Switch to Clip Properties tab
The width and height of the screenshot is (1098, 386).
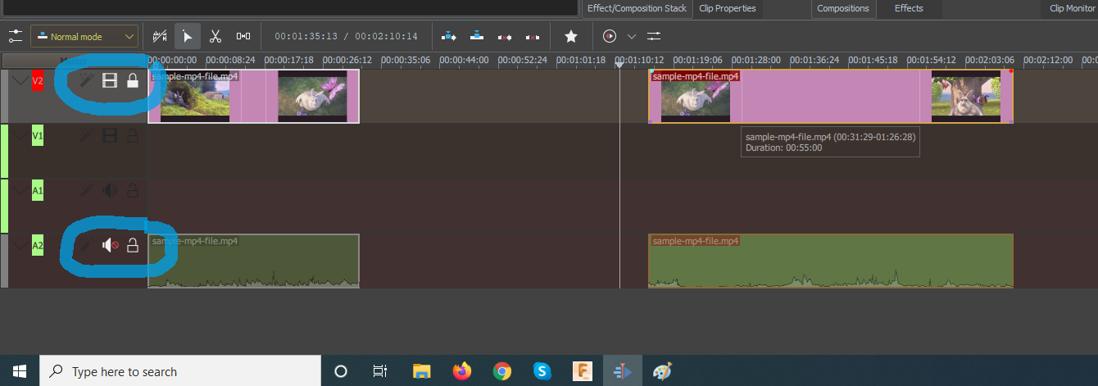pos(728,8)
